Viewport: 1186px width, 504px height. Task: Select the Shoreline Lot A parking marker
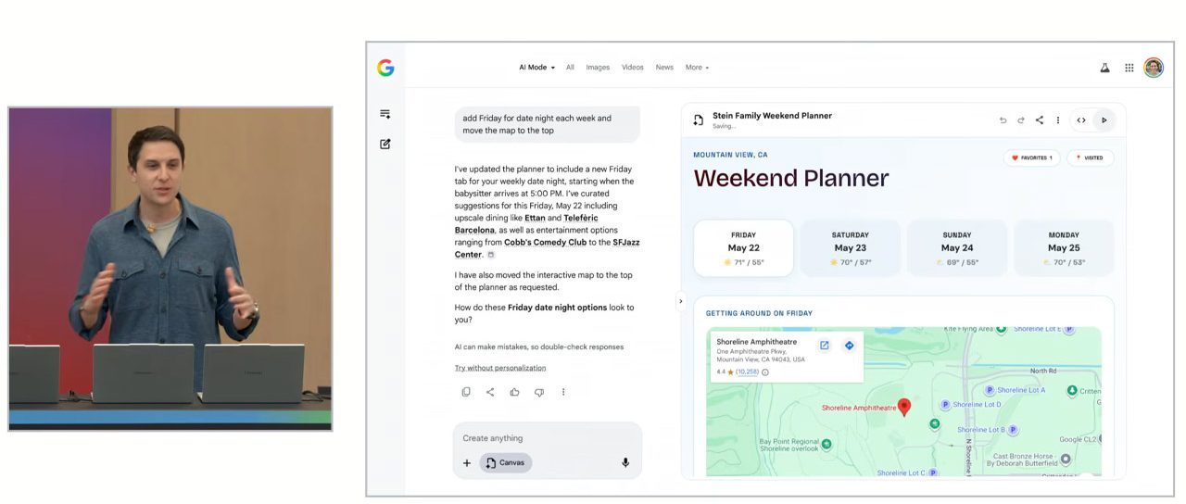pyautogui.click(x=989, y=390)
